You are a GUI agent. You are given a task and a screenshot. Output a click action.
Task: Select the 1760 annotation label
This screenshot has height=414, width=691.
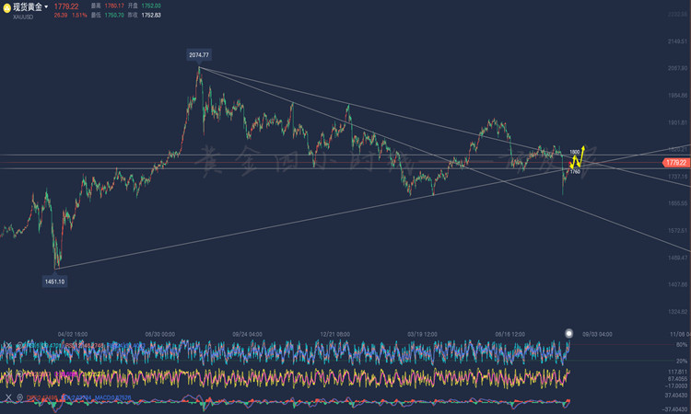pos(575,172)
